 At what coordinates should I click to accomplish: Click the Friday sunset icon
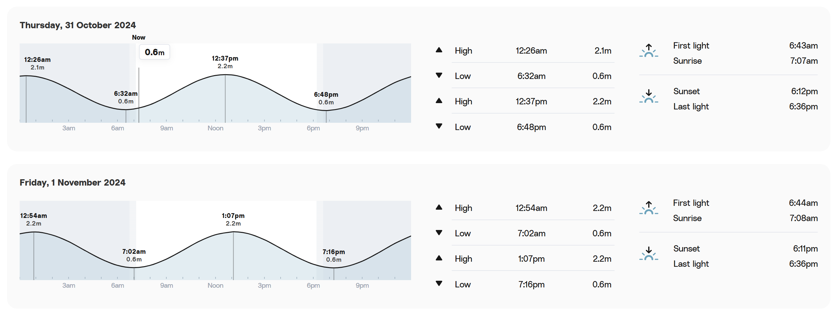click(x=648, y=253)
